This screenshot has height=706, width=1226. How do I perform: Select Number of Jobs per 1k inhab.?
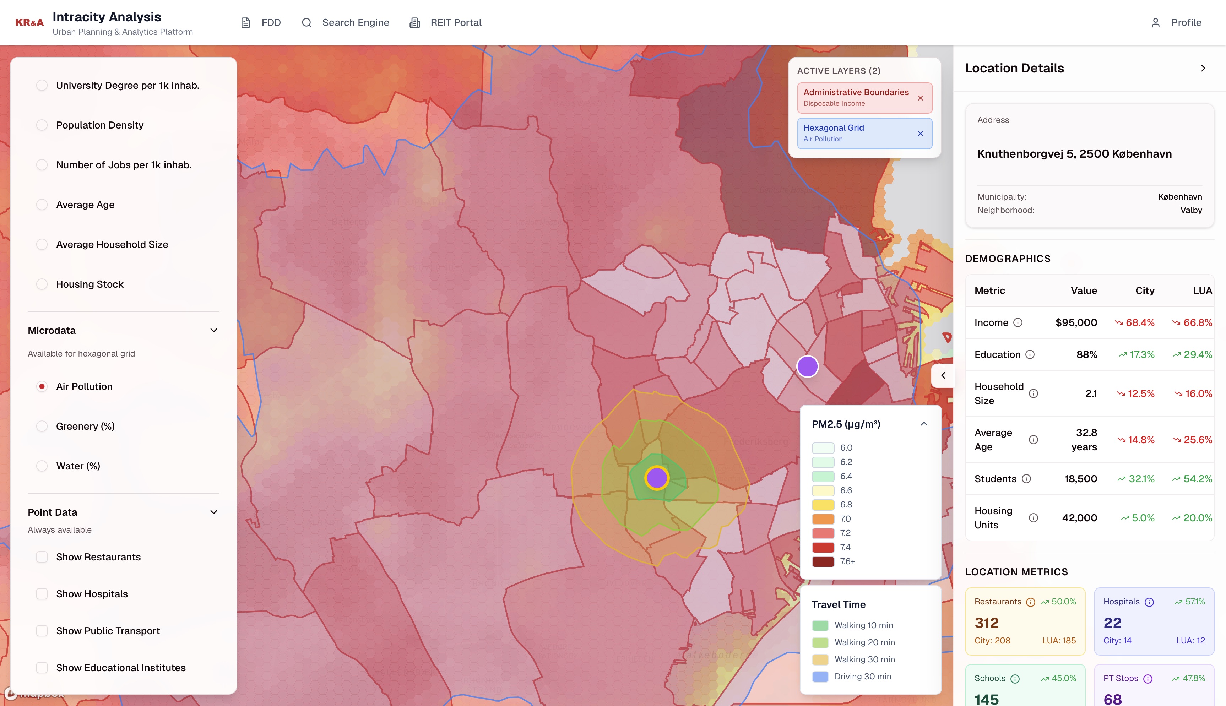tap(42, 165)
